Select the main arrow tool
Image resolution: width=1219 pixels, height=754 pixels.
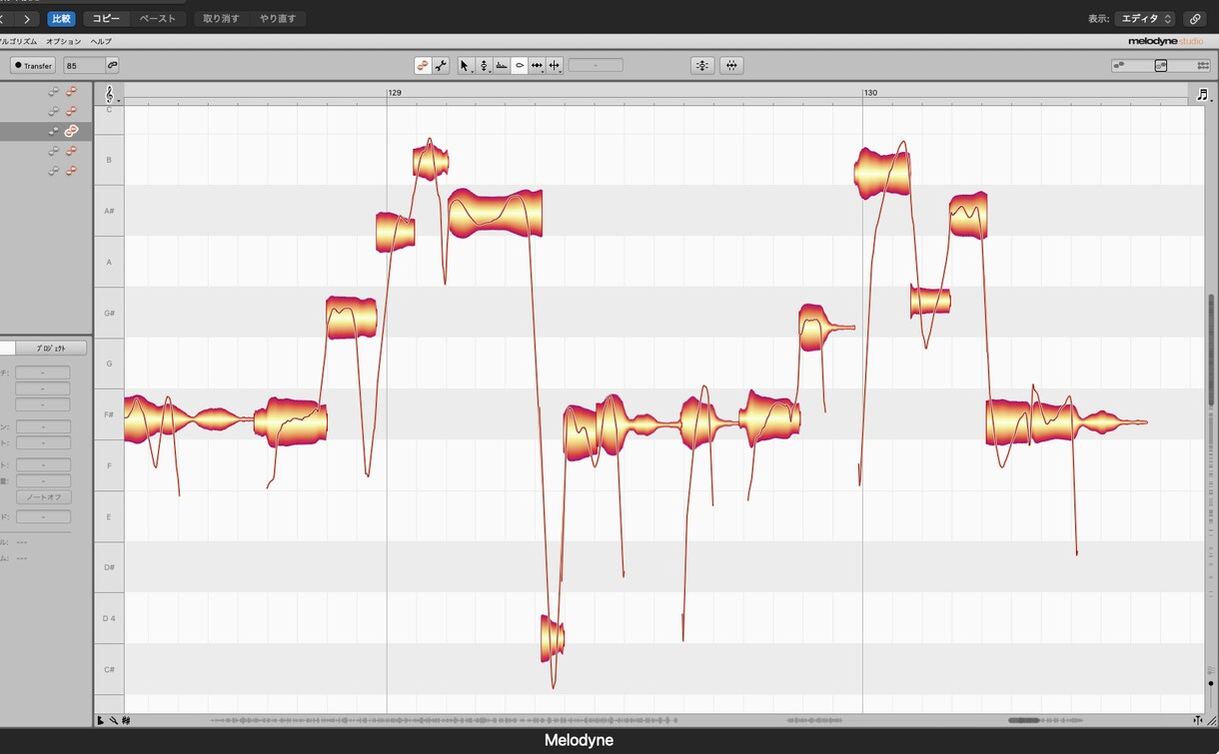click(x=465, y=66)
